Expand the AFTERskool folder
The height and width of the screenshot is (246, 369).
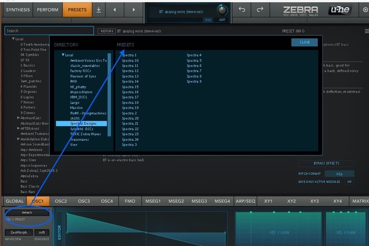pyautogui.click(x=18, y=129)
